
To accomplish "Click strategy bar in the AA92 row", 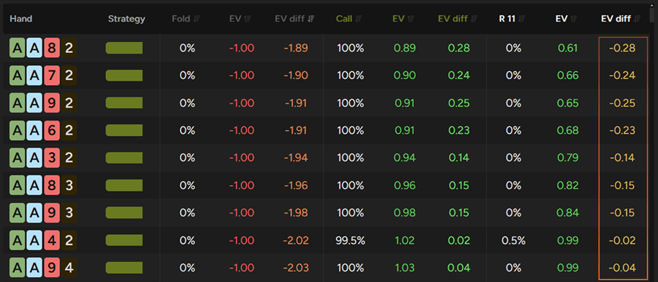I will (124, 103).
